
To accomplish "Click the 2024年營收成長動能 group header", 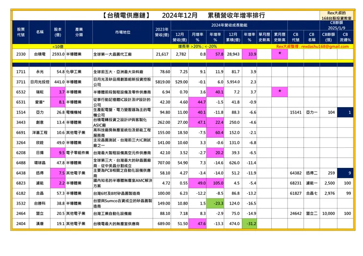I will click(x=229, y=25).
